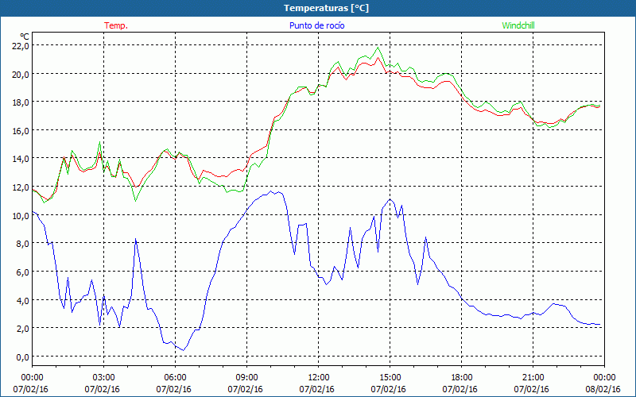The height and width of the screenshot is (397, 636).
Task: Click the 12,0 y-axis value
Action: point(21,187)
